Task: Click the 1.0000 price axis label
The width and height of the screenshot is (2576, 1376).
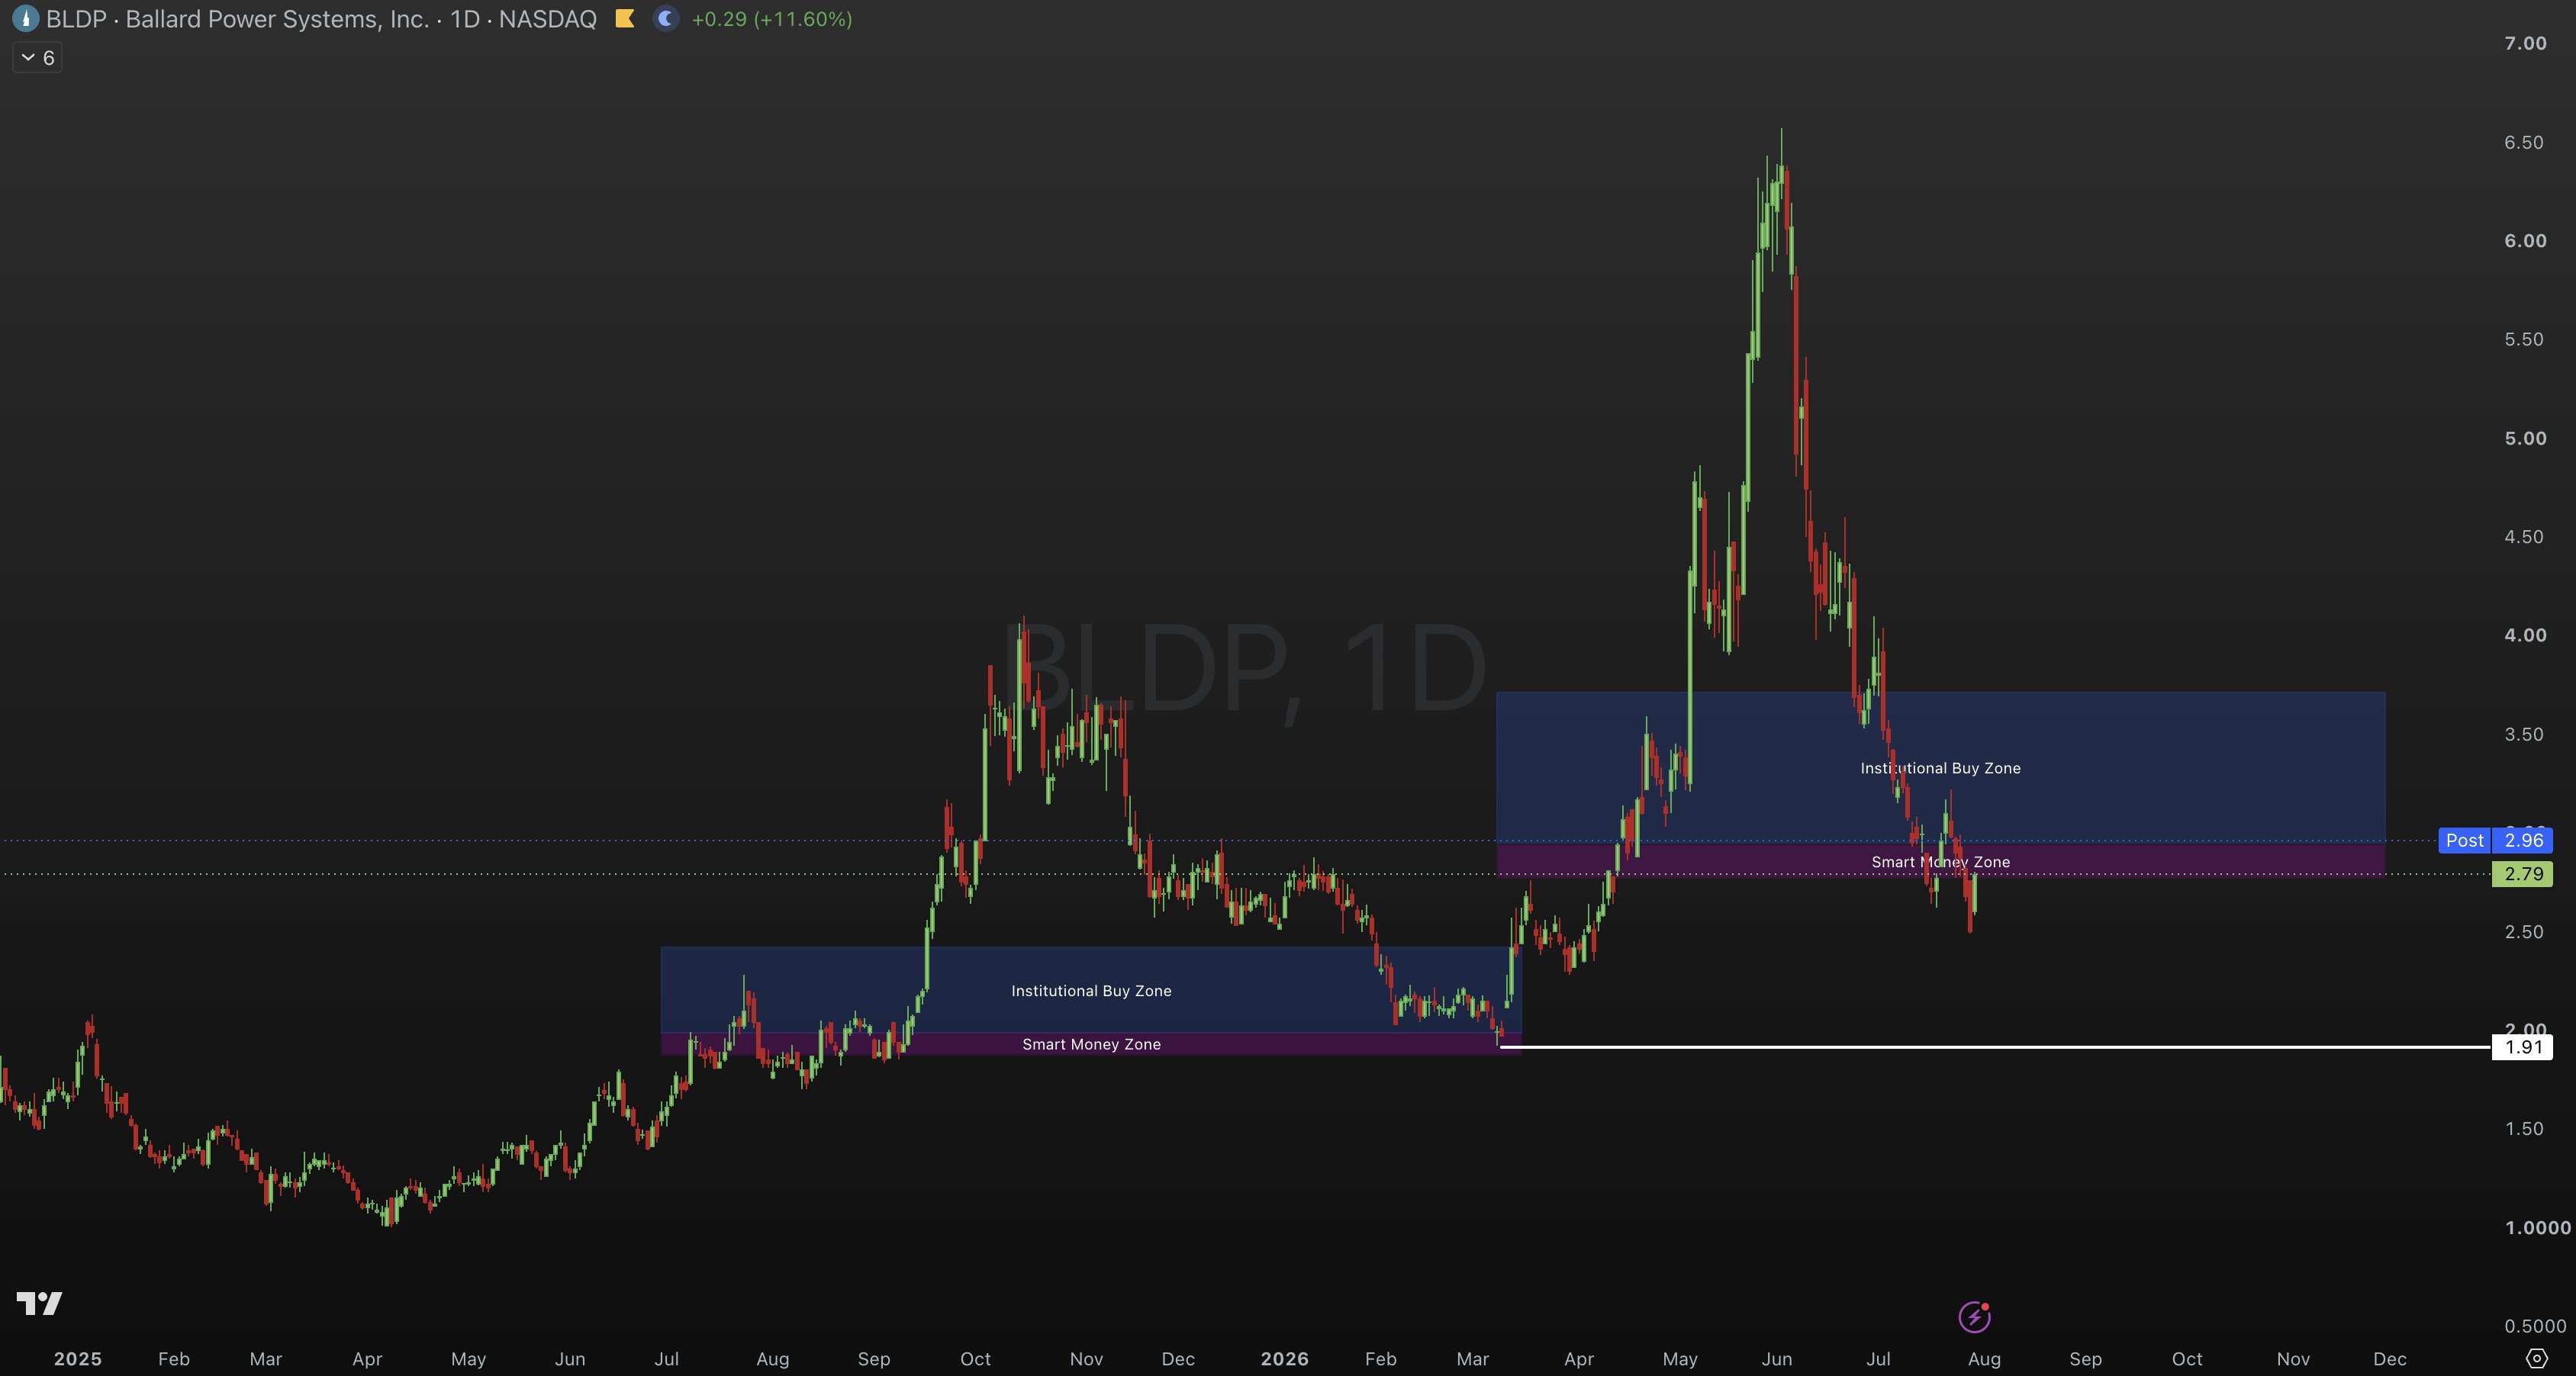Action: tap(2537, 1228)
